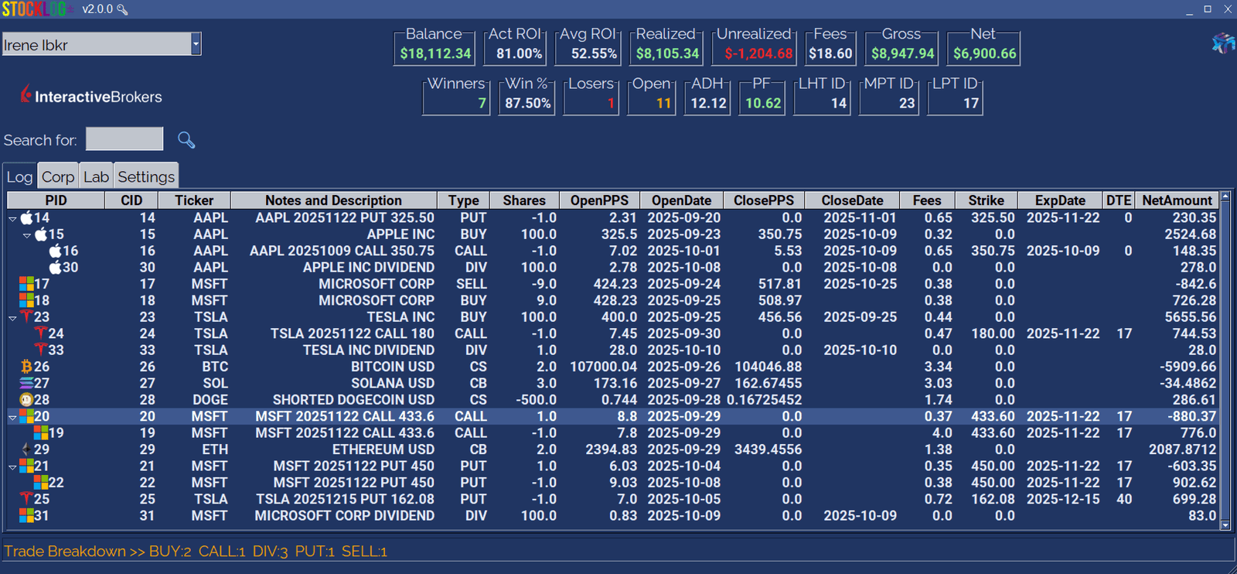This screenshot has height=574, width=1237.
Task: Click the Tesla icon in row 25
Action: tap(26, 499)
